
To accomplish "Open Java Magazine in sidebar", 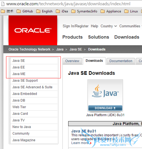I will point(34,140).
